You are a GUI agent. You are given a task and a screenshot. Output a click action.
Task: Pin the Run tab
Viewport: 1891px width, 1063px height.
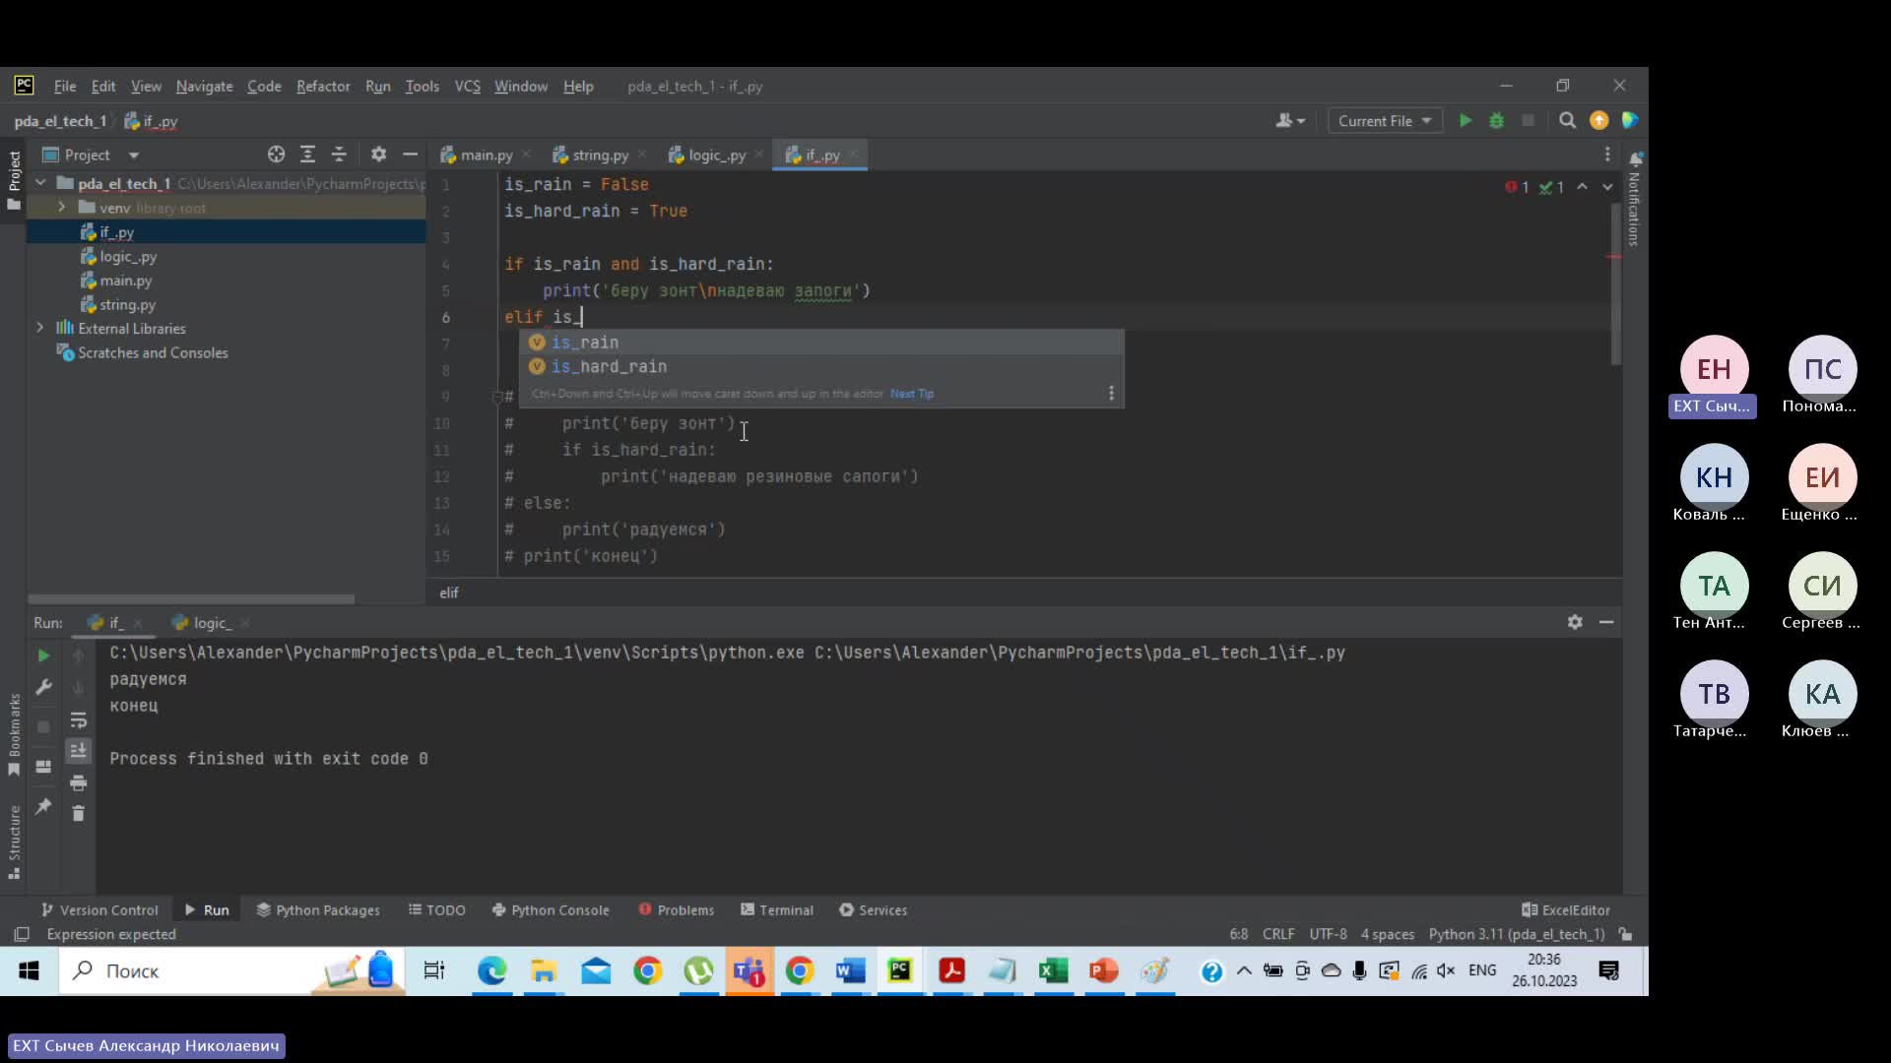(43, 806)
